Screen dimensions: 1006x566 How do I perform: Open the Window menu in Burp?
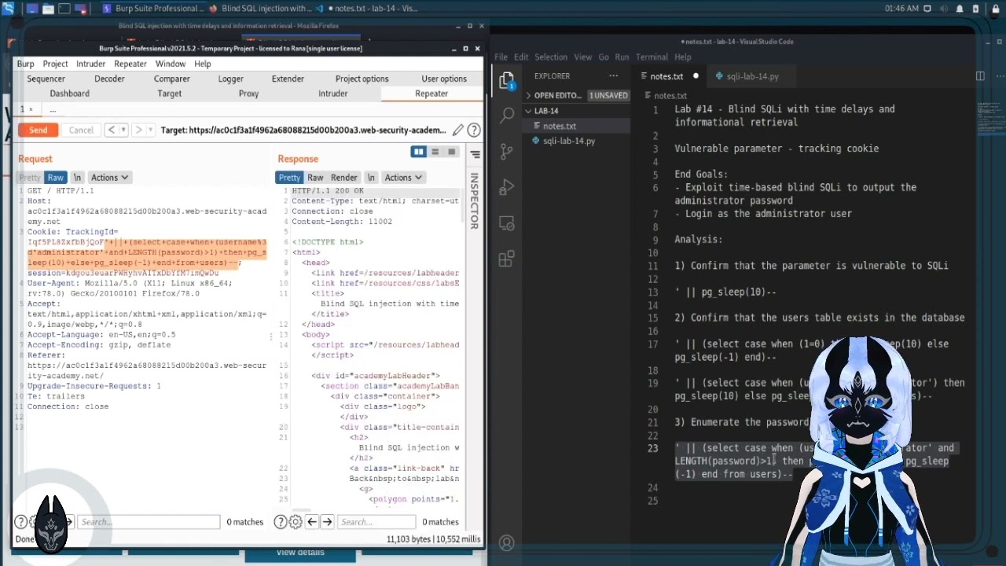click(x=170, y=64)
